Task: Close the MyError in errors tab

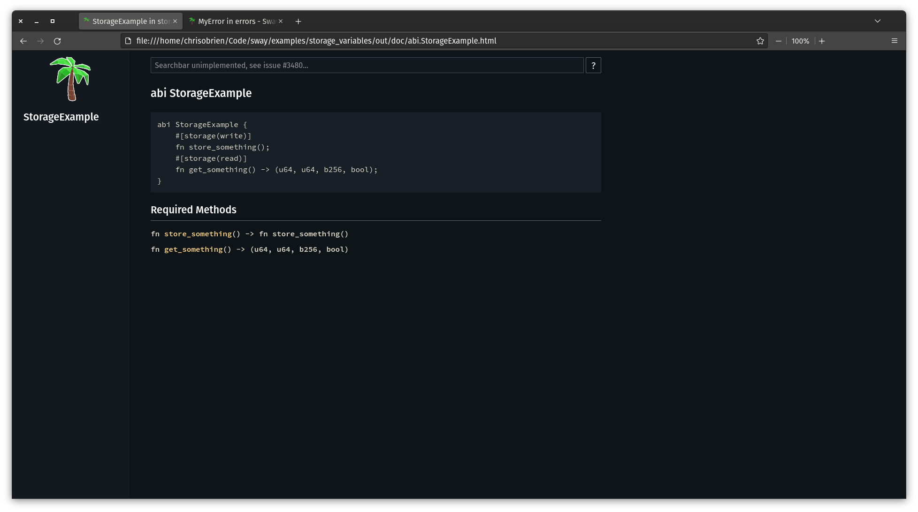Action: tap(281, 22)
